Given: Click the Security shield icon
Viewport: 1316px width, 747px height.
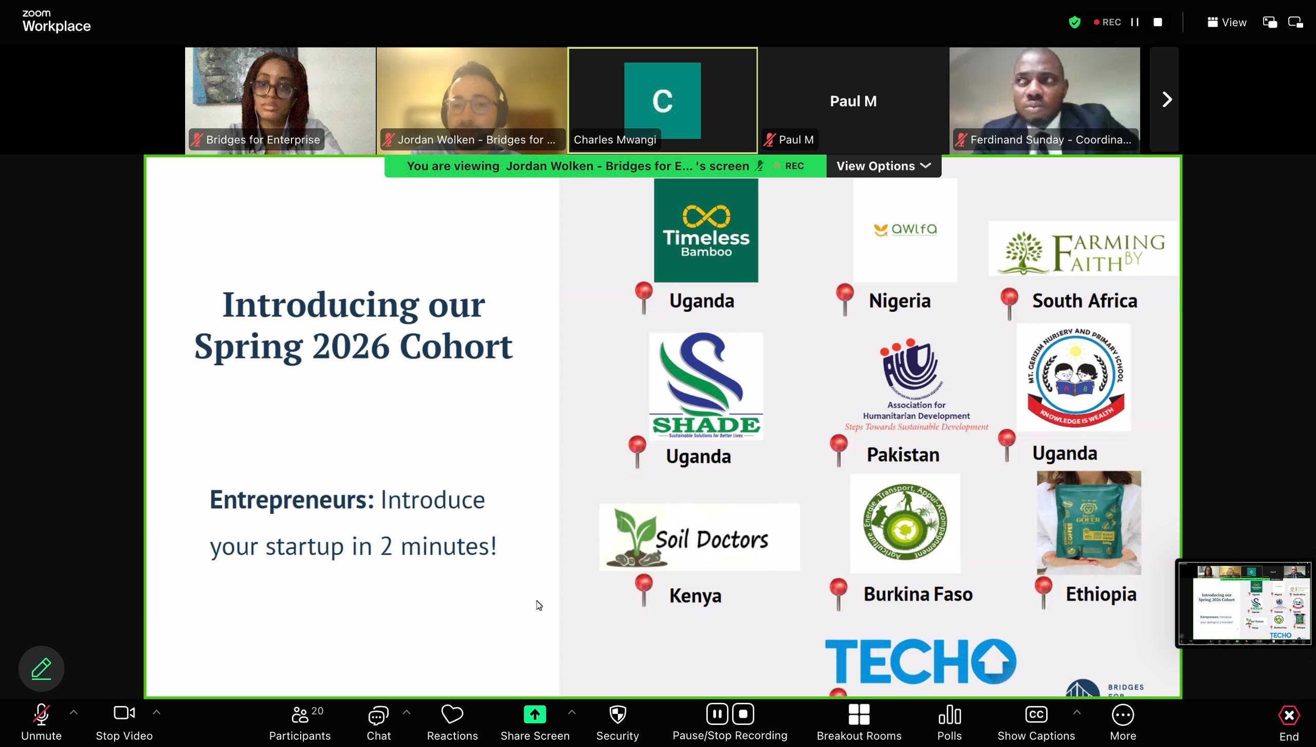Looking at the screenshot, I should 617,722.
